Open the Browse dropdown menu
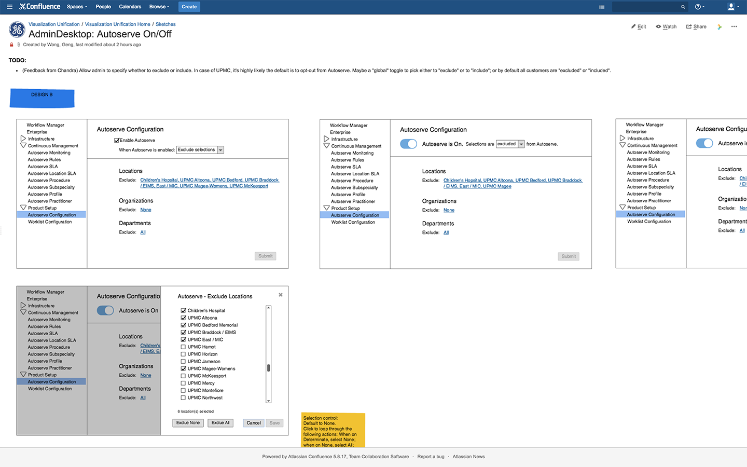747x467 pixels. 159,7
